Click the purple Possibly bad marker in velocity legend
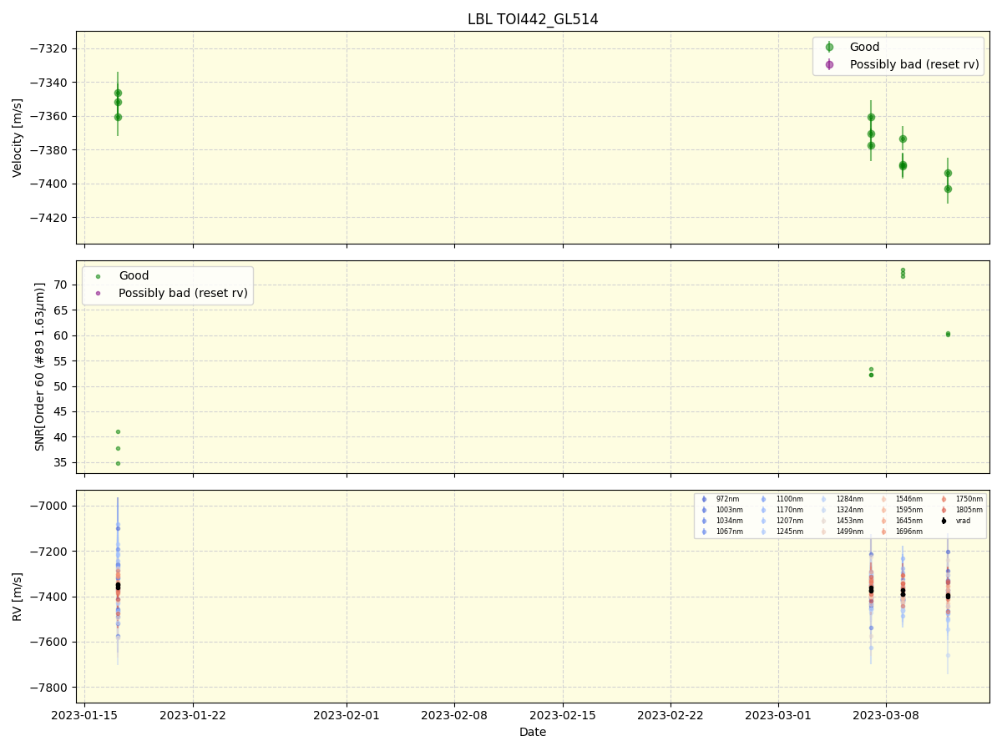 [829, 64]
